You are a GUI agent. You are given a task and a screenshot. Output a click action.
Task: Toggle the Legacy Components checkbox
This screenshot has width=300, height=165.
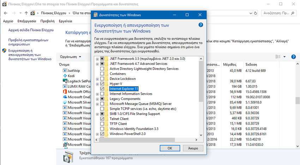coord(102,99)
